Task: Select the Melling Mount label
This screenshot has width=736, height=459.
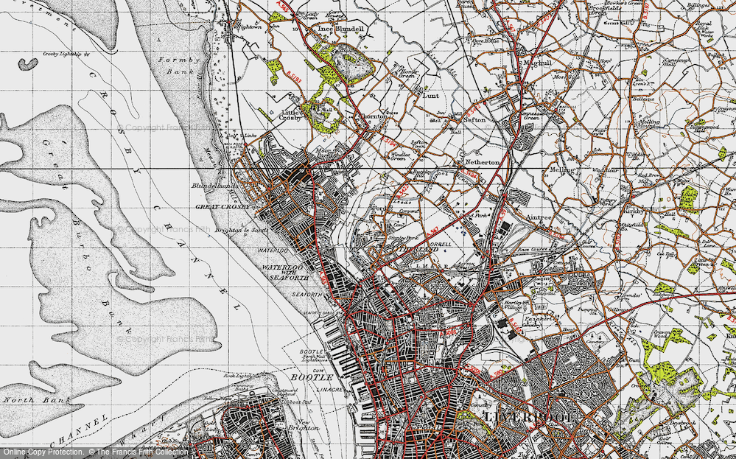Action: tap(647, 123)
